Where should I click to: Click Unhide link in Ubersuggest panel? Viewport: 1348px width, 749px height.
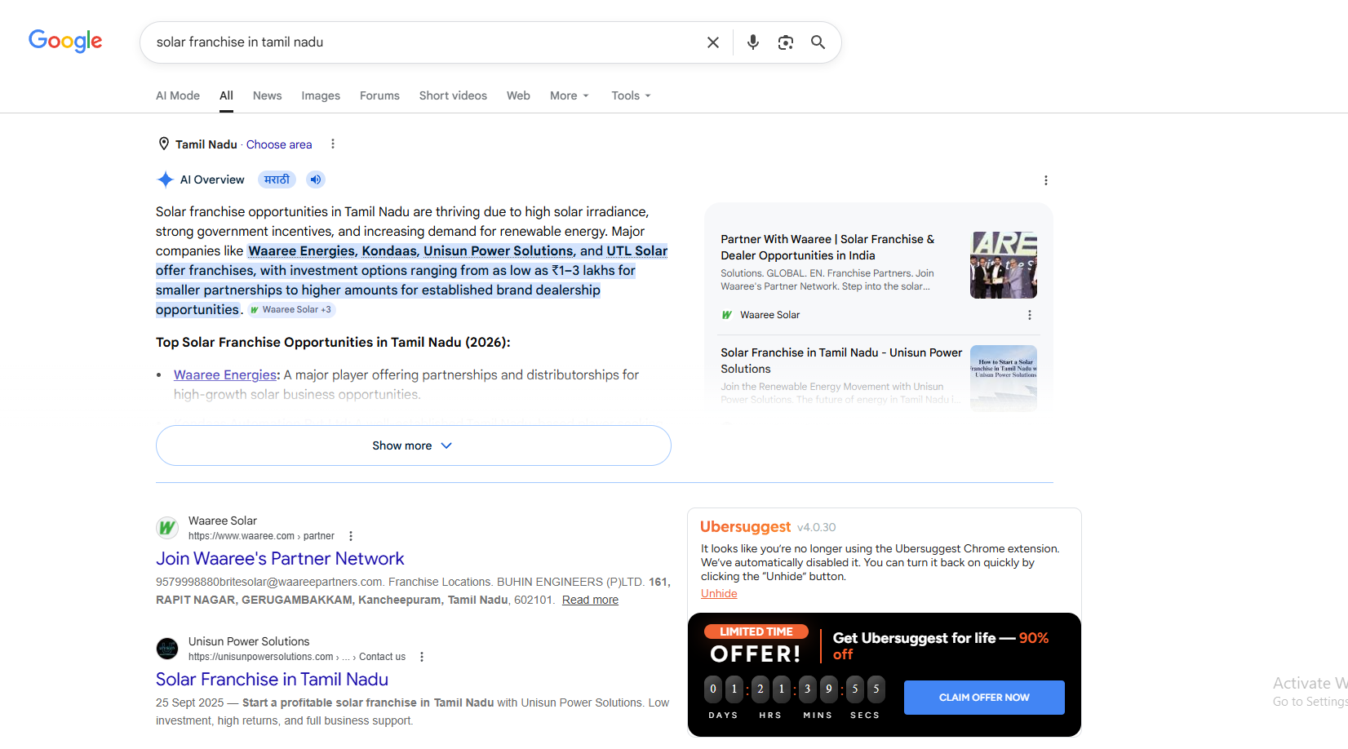(719, 593)
